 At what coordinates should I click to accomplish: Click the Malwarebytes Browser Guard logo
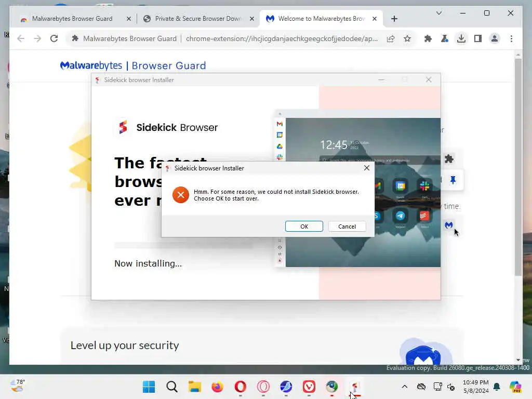[x=133, y=65]
